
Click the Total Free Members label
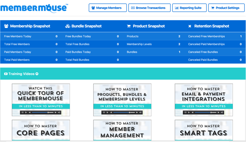(x=17, y=44)
